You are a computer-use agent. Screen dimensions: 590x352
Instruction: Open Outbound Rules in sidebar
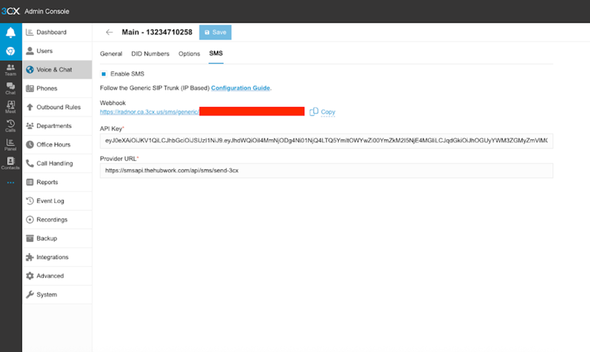pos(58,107)
